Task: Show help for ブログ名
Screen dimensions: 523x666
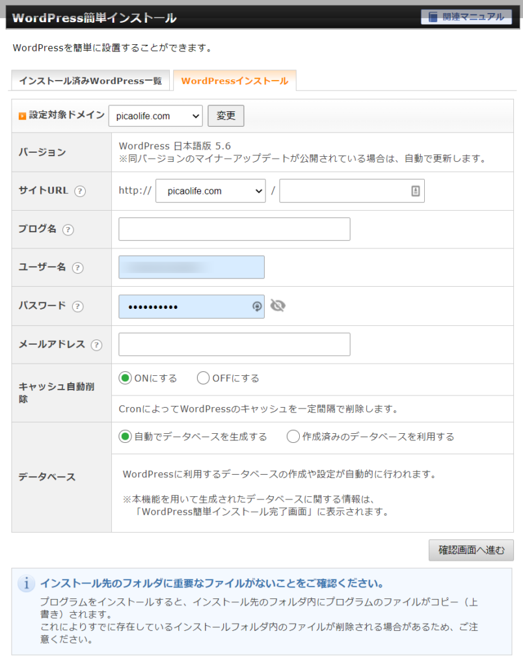Action: tap(68, 230)
